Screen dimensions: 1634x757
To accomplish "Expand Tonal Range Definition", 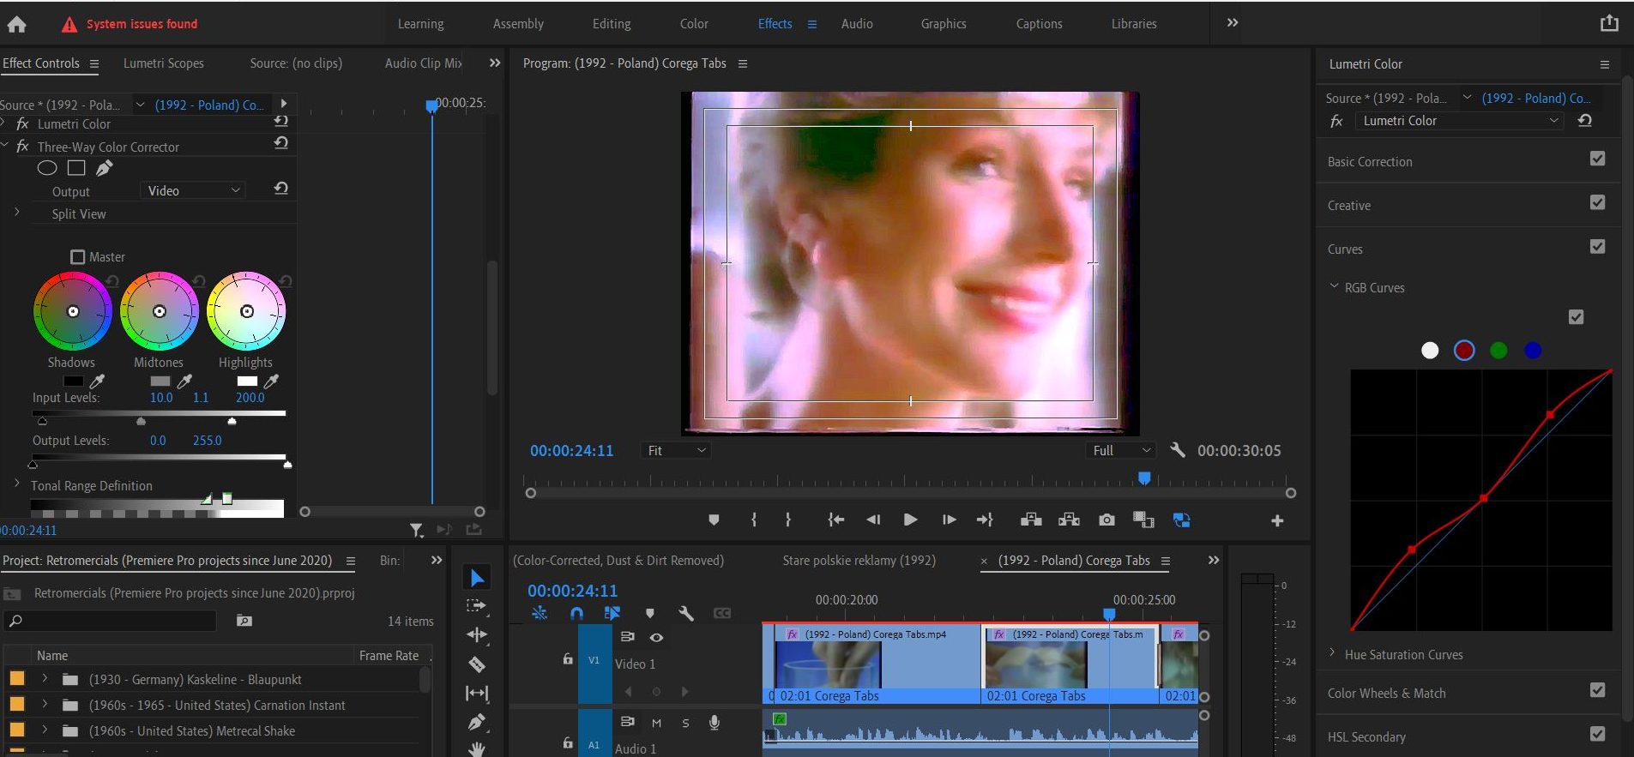I will (x=16, y=484).
